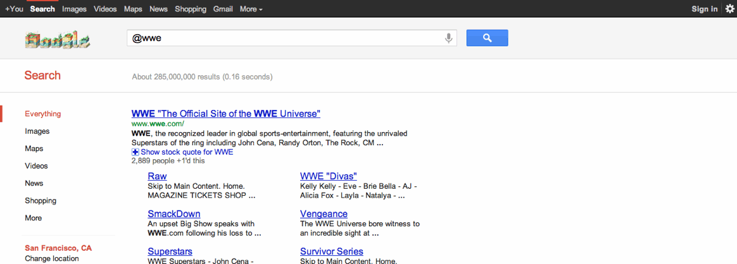This screenshot has height=264, width=737.
Task: Open the More dropdown in top bar
Action: [x=251, y=9]
